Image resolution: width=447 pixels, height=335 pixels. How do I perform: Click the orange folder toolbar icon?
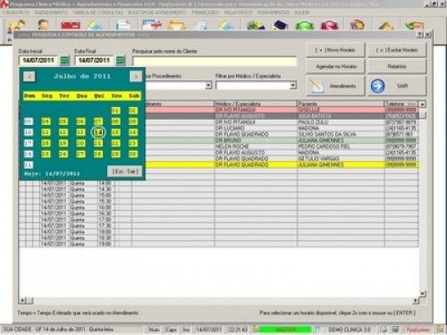(177, 25)
